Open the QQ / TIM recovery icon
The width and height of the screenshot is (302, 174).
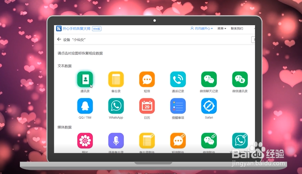pos(85,106)
